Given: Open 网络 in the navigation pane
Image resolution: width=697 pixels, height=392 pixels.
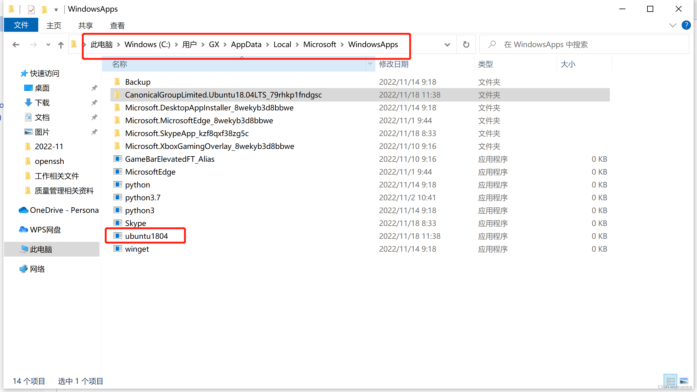Looking at the screenshot, I should (x=37, y=269).
